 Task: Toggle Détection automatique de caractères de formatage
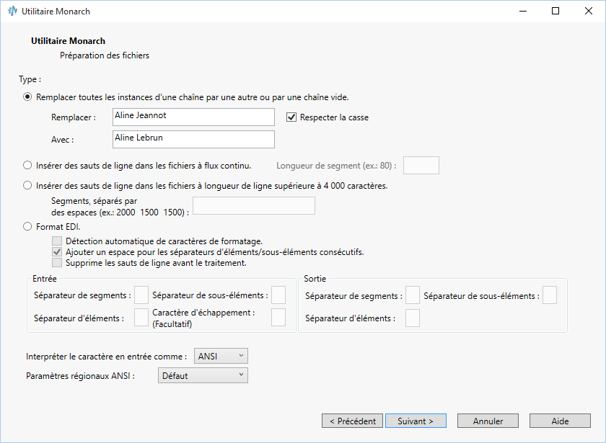pyautogui.click(x=57, y=241)
